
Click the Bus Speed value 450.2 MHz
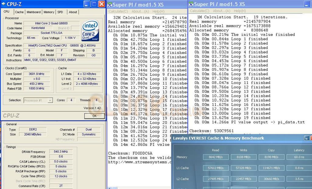pyautogui.click(x=37, y=84)
